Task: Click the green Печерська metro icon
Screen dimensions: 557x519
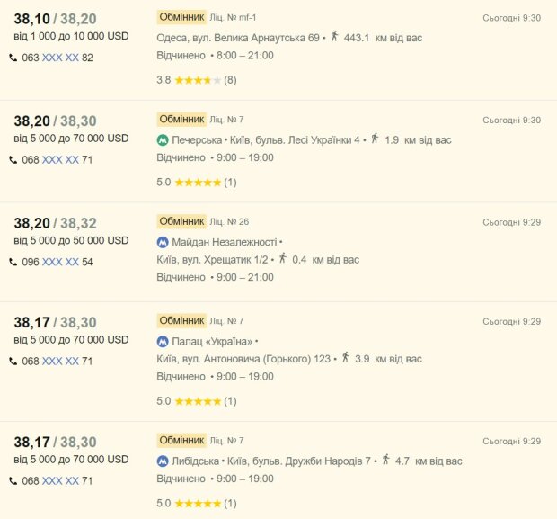Action: click(x=163, y=140)
